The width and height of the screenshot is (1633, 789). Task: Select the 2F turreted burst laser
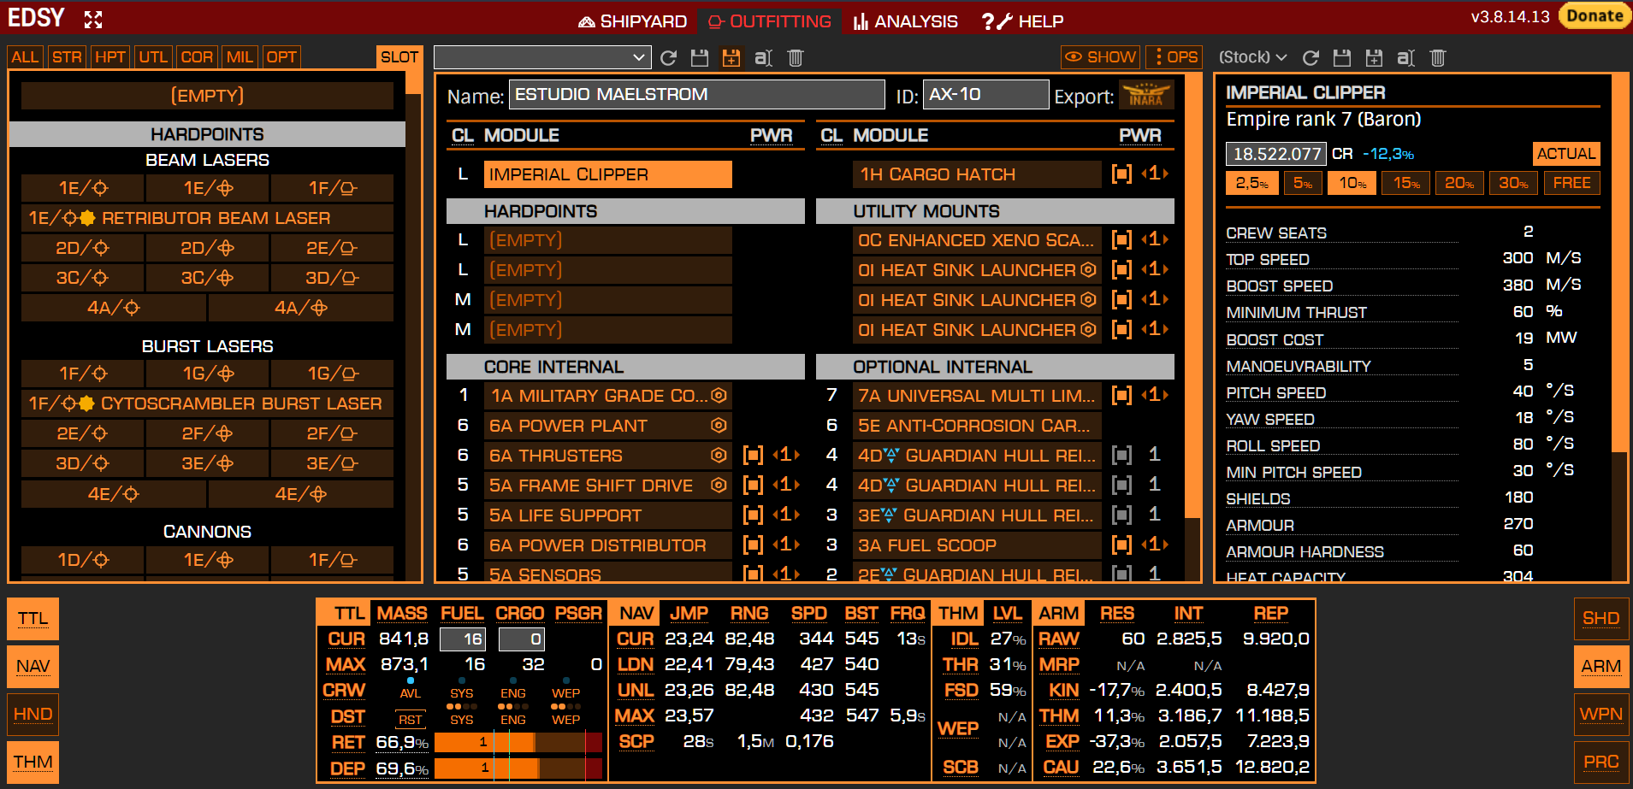[x=333, y=433]
